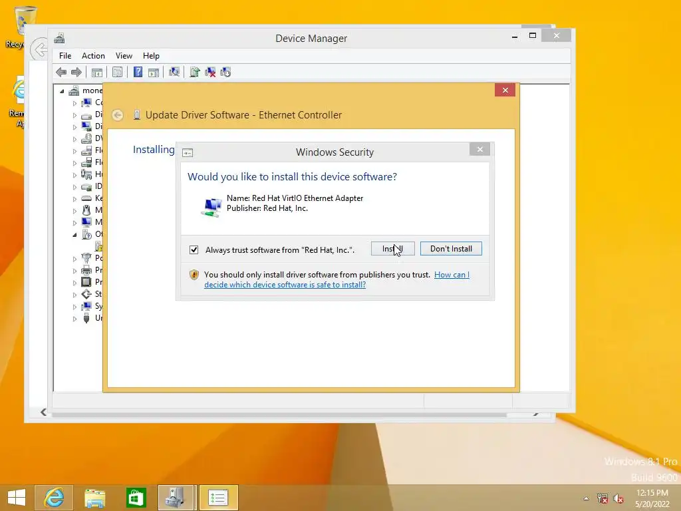This screenshot has width=681, height=511.
Task: Switch to the list-style window taskbar button
Action: point(218,498)
